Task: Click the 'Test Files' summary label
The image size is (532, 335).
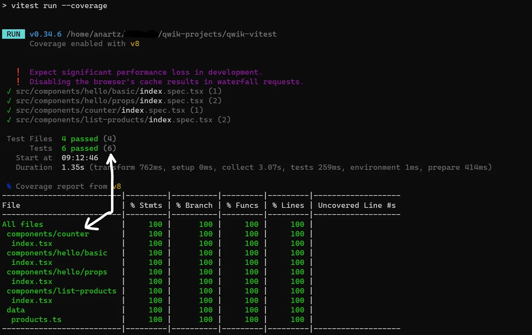Action: click(x=29, y=139)
